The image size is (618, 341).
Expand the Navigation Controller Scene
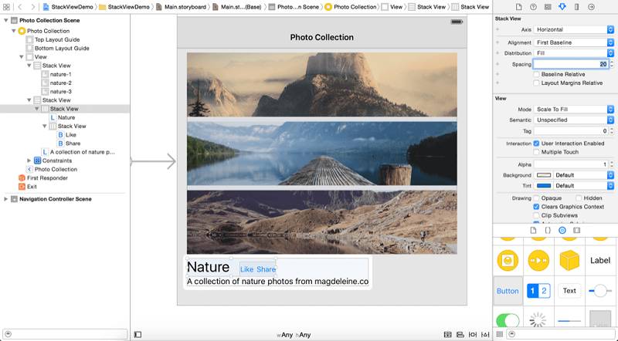(x=5, y=199)
